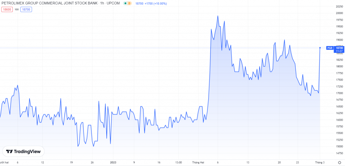Click the 18700 +1700 (+10.00%) change text

click(x=151, y=4)
